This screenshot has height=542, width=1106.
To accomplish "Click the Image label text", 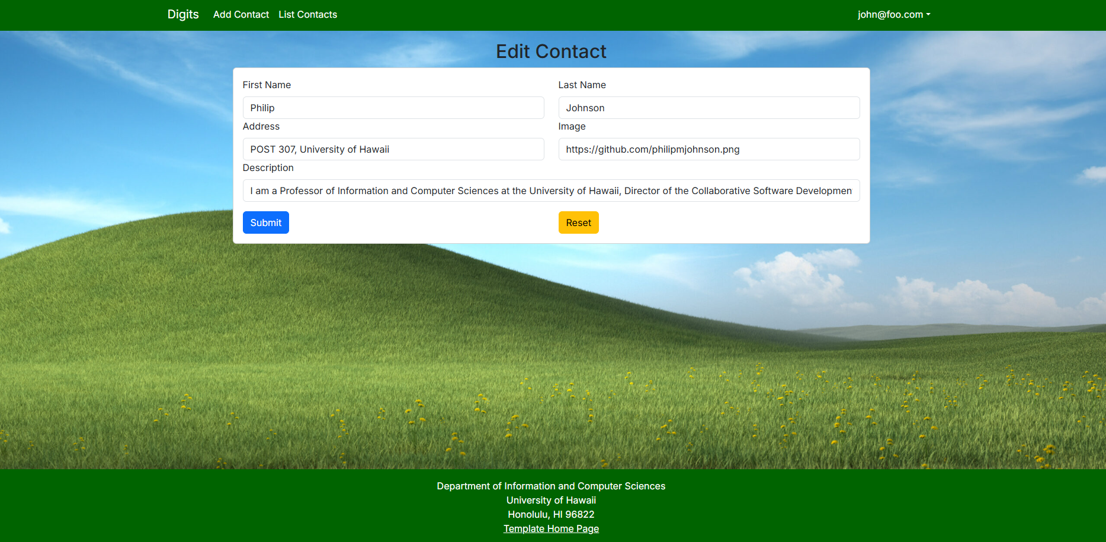I will [x=572, y=126].
